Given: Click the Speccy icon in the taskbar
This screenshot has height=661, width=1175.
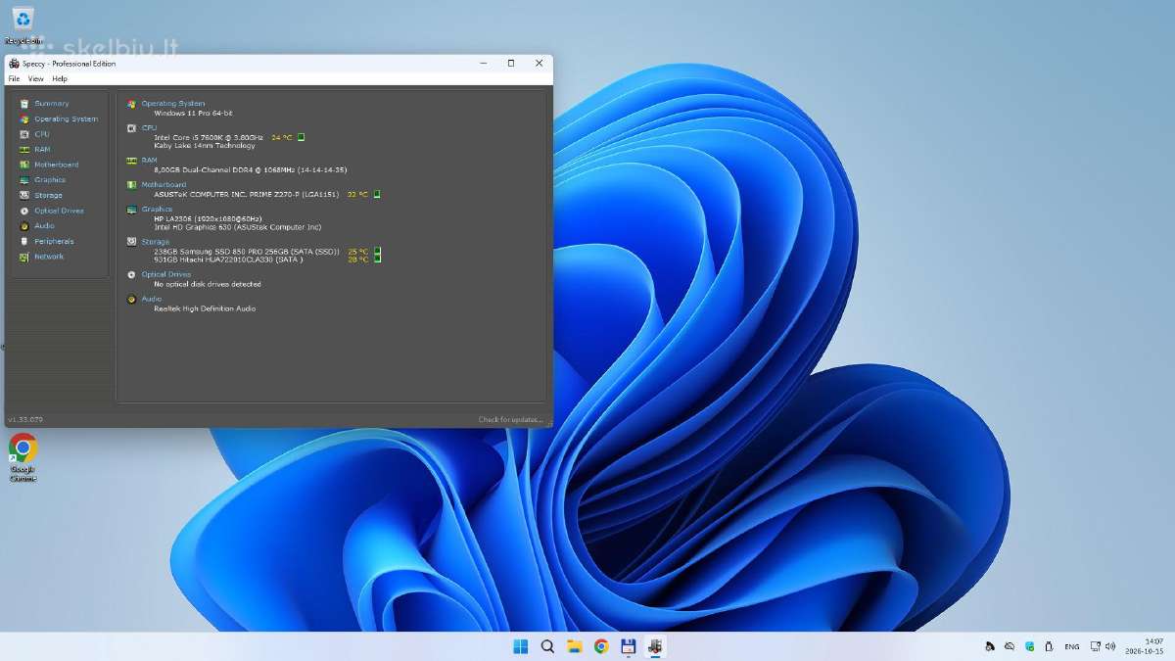Looking at the screenshot, I should coord(655,646).
